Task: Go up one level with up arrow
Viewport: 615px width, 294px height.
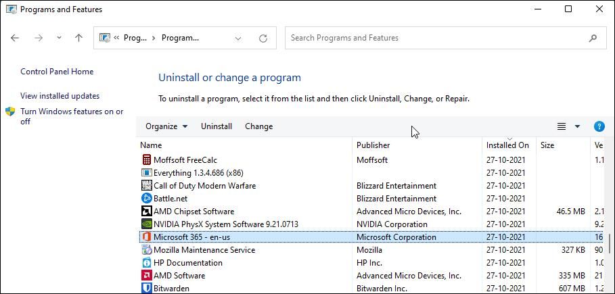Action: (79, 38)
